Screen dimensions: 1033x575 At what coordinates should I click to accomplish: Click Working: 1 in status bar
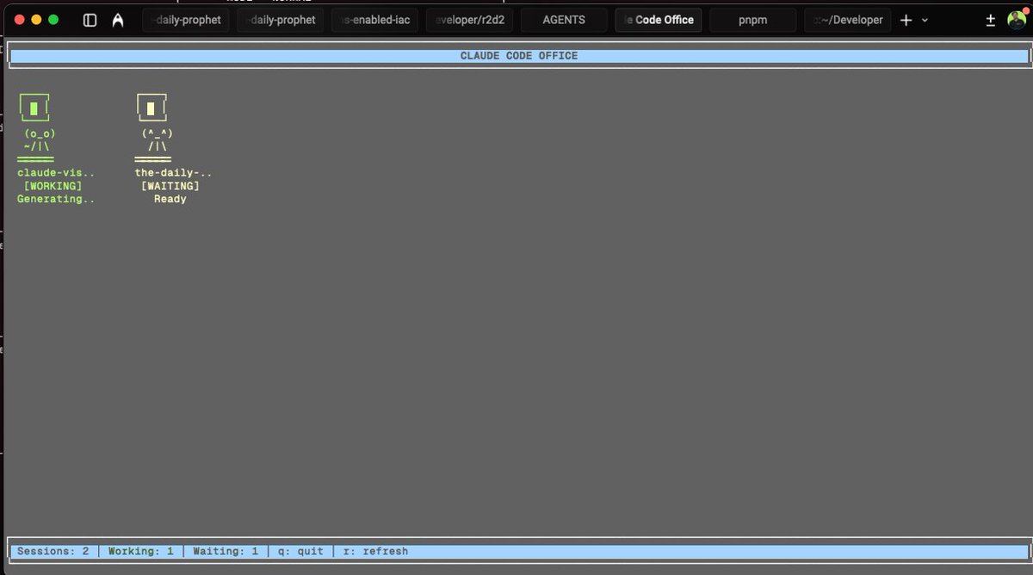(140, 551)
